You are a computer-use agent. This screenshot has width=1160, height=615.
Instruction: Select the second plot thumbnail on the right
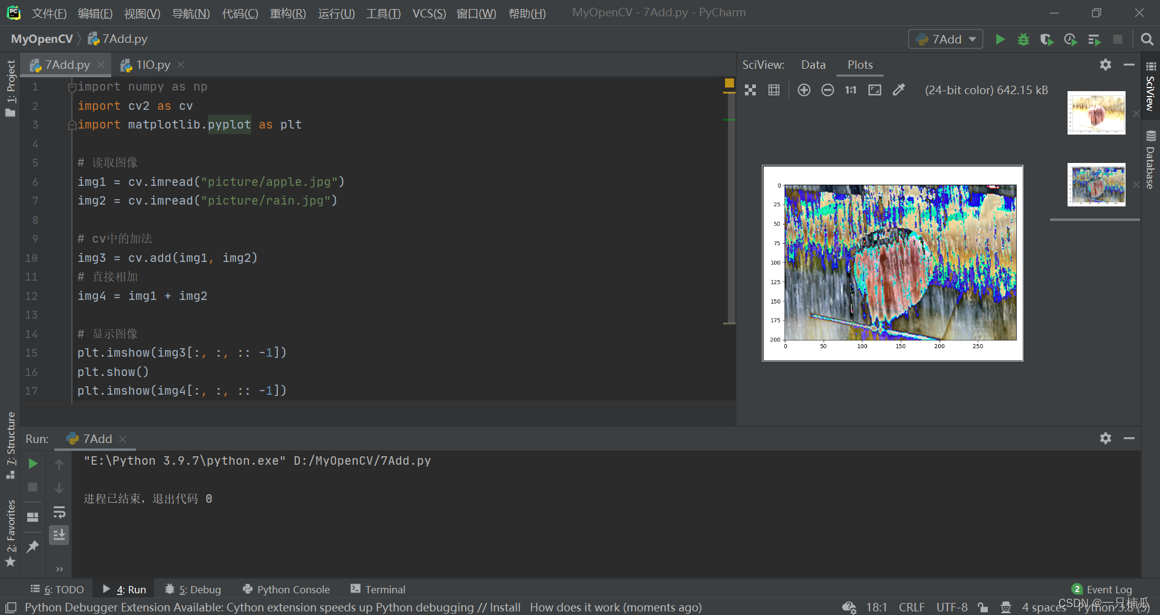click(x=1096, y=185)
